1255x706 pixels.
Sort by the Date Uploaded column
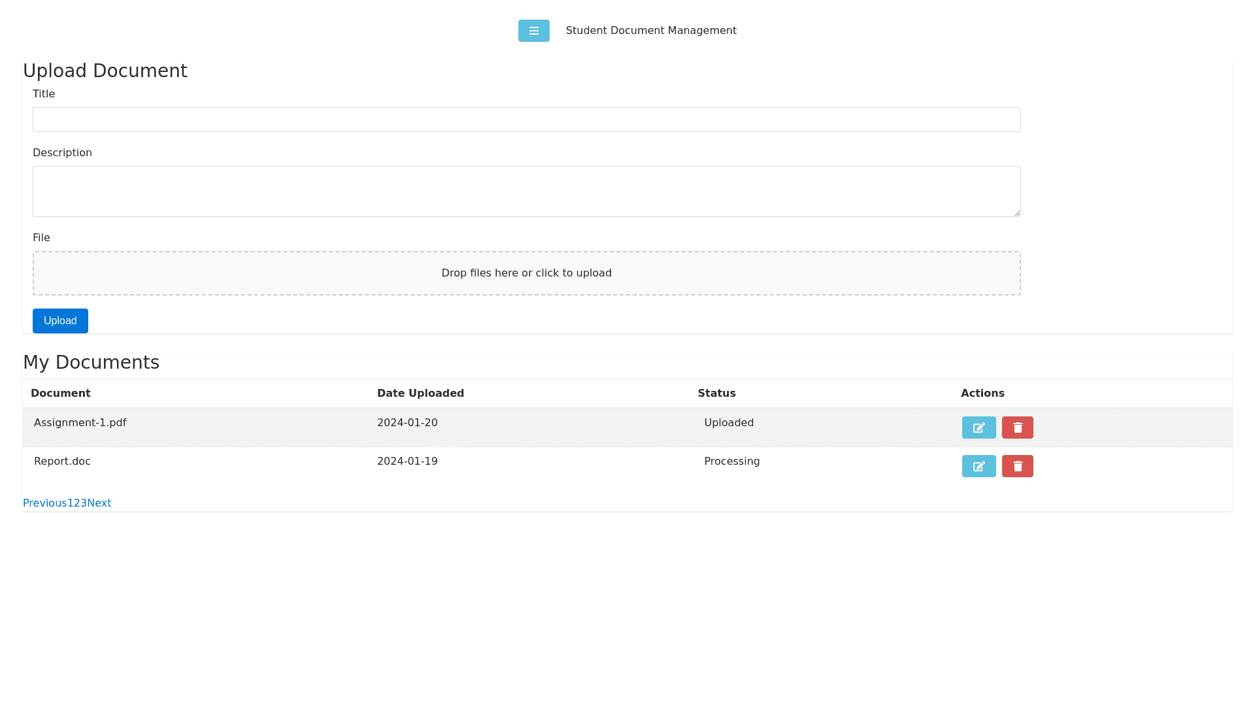[x=420, y=393]
